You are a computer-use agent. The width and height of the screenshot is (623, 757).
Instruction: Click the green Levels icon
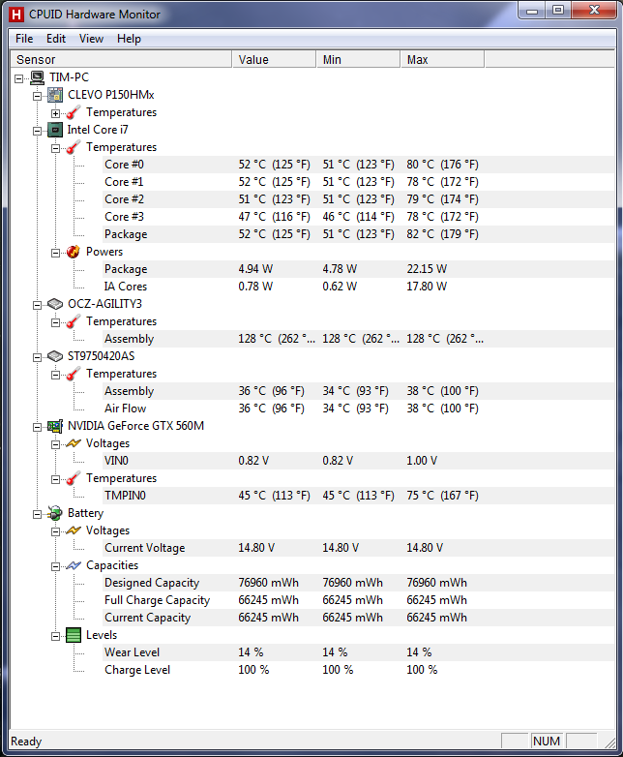coord(74,635)
